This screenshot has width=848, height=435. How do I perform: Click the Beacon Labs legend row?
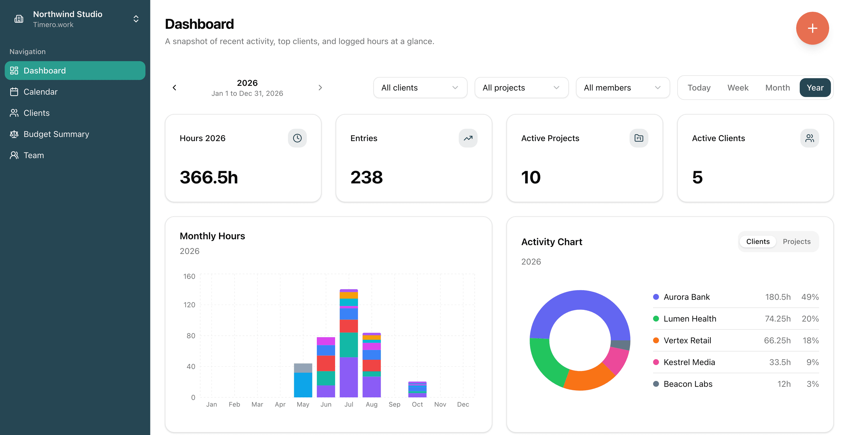[736, 384]
